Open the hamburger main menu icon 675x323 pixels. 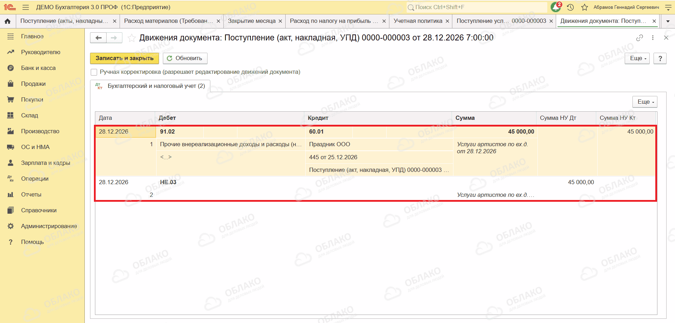coord(26,7)
